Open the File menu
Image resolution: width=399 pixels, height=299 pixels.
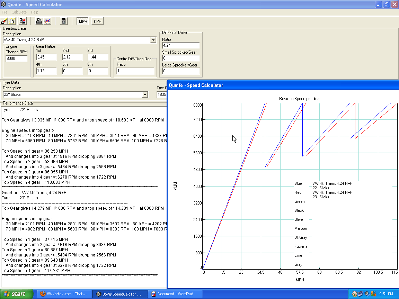click(x=5, y=12)
